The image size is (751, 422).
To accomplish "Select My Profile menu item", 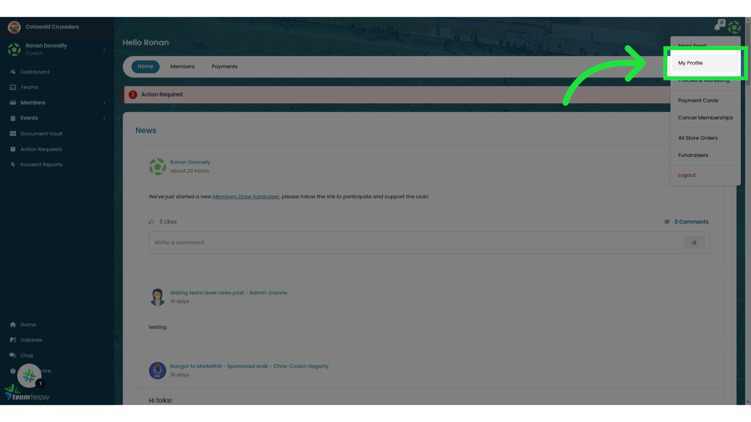I will coord(690,63).
